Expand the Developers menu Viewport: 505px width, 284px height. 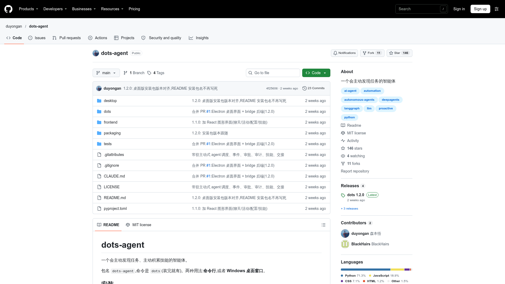pos(55,9)
